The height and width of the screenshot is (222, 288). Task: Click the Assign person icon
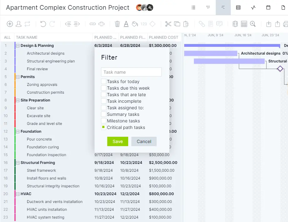click(x=18, y=24)
